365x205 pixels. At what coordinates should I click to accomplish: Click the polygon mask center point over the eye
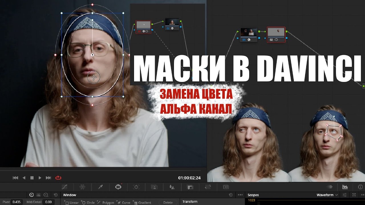(x=334, y=132)
